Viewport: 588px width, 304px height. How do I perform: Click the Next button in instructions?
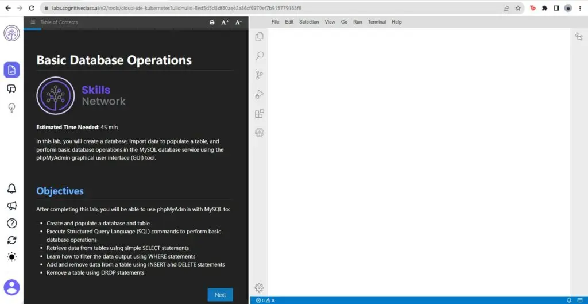[x=220, y=295]
